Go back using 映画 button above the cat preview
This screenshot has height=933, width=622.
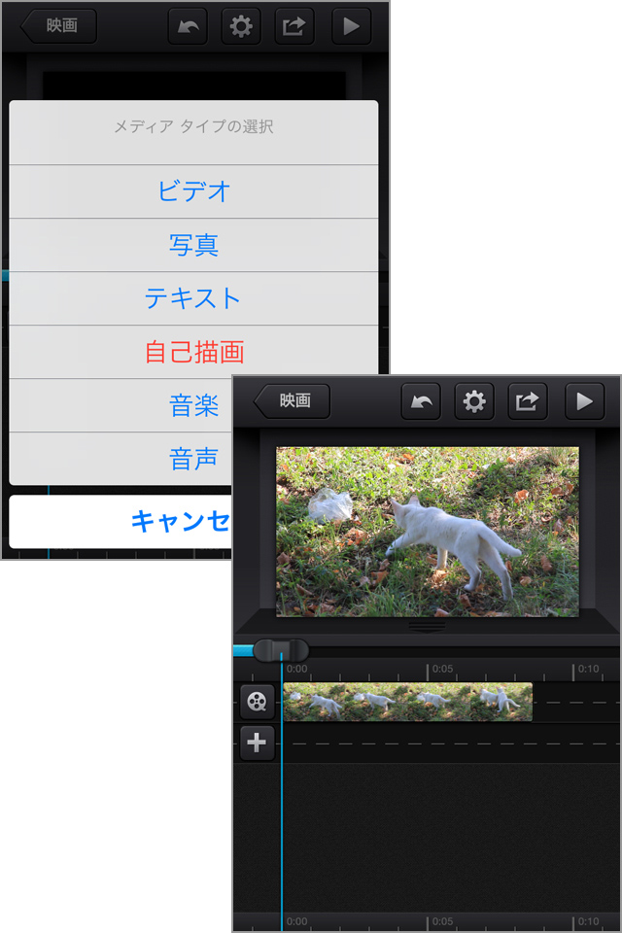coord(293,401)
